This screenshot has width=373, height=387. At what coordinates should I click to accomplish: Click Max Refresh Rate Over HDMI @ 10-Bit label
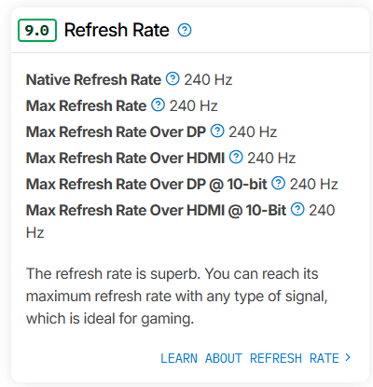156,210
